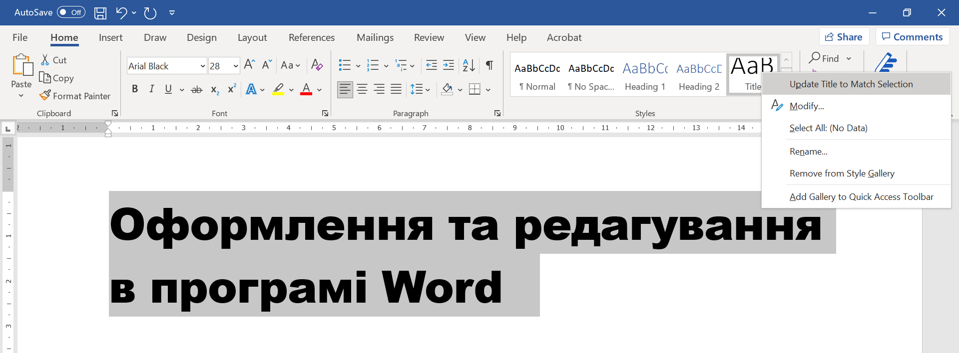Viewport: 959px width, 353px height.
Task: Open borders dropdown arrow
Action: point(488,90)
